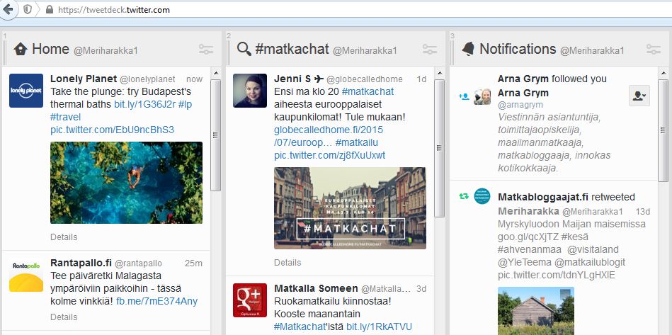Click the 25m timestamp on Rantapallo tweet
Screen dimensions: 672x335
[x=194, y=263]
